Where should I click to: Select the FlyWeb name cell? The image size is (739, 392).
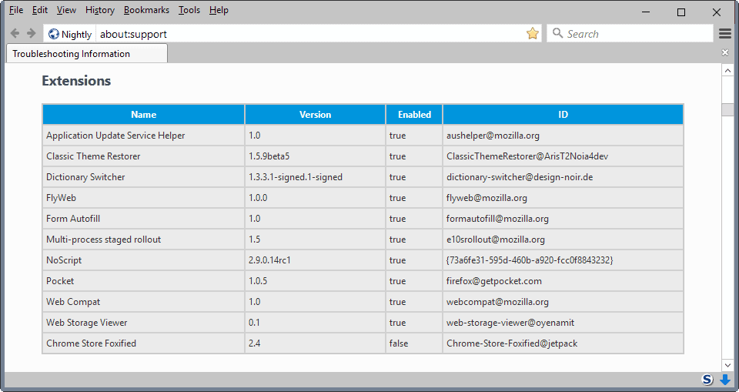click(144, 198)
